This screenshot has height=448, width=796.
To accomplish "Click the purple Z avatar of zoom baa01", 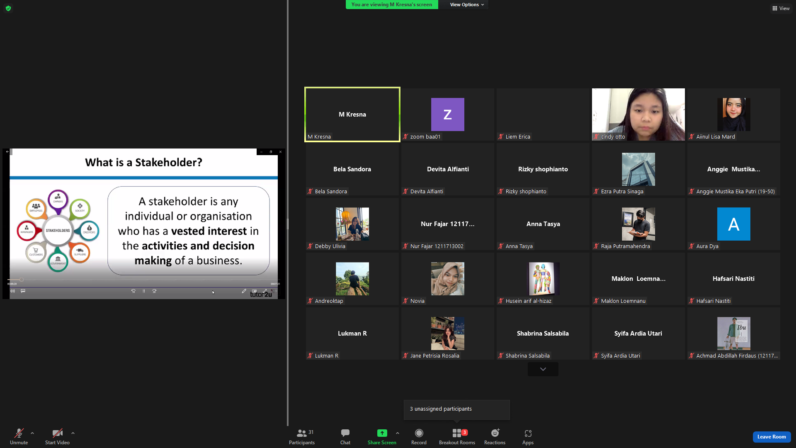I will pyautogui.click(x=448, y=114).
